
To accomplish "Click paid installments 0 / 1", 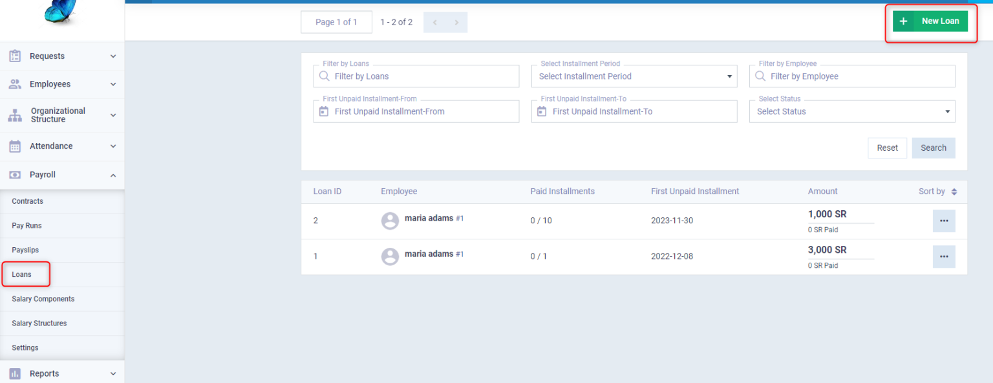I will coord(539,256).
